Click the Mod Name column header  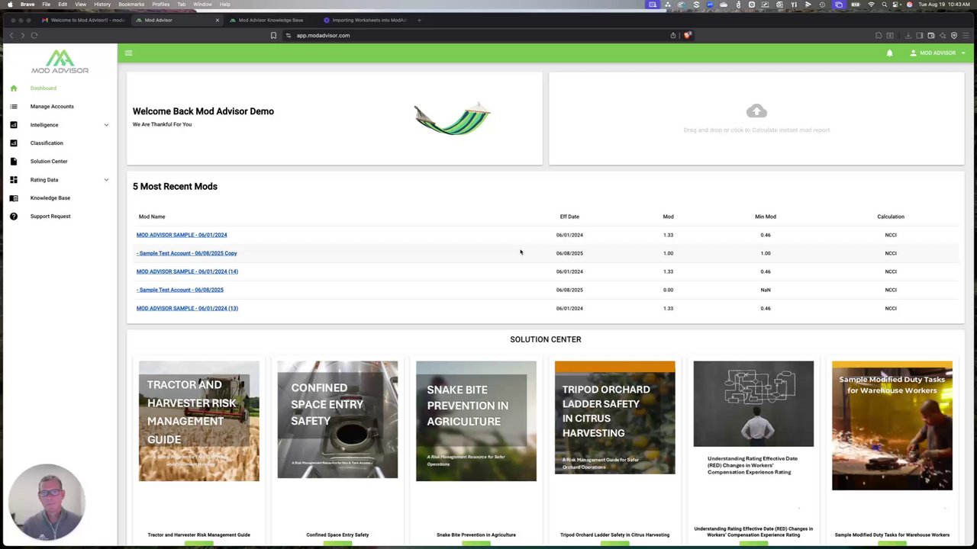[152, 217]
